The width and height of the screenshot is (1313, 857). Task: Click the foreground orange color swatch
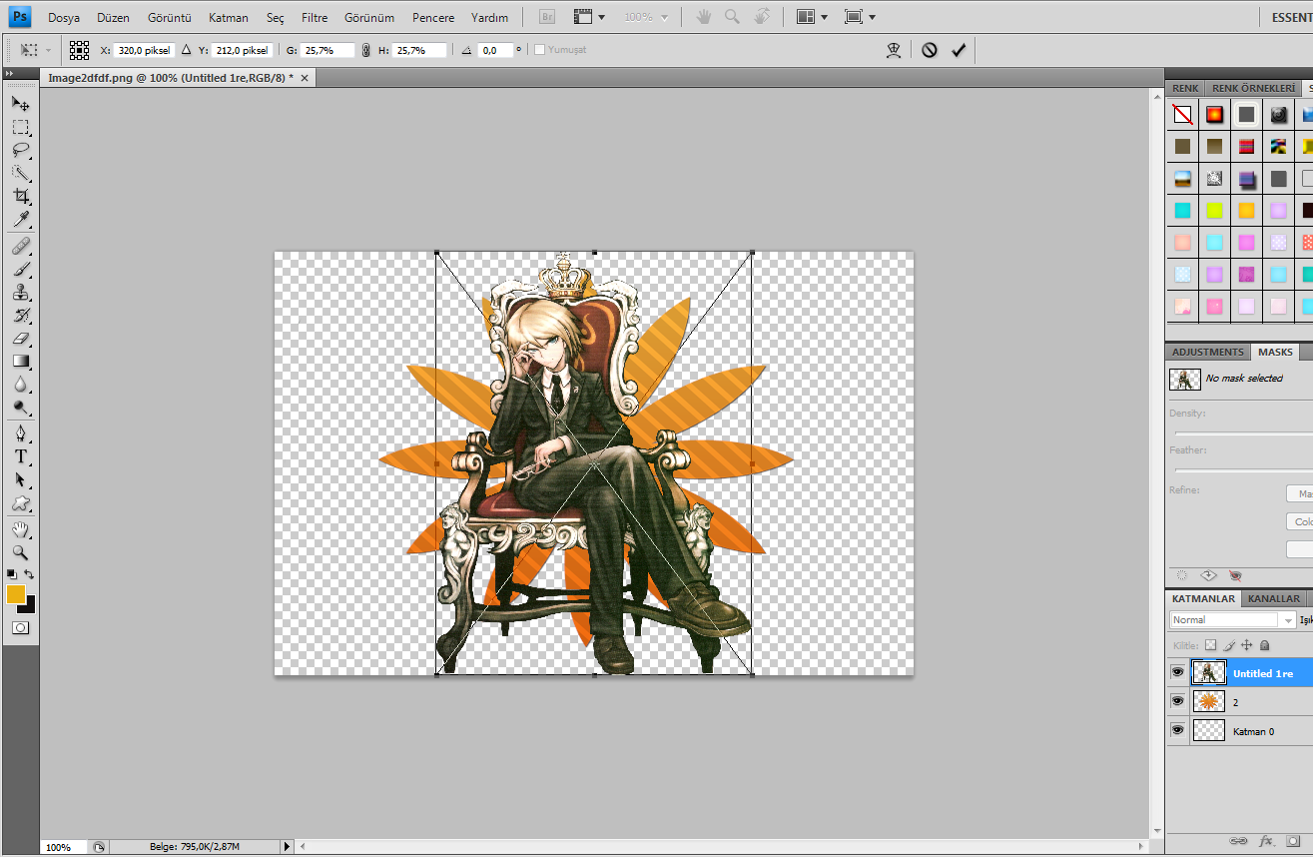pos(16,594)
